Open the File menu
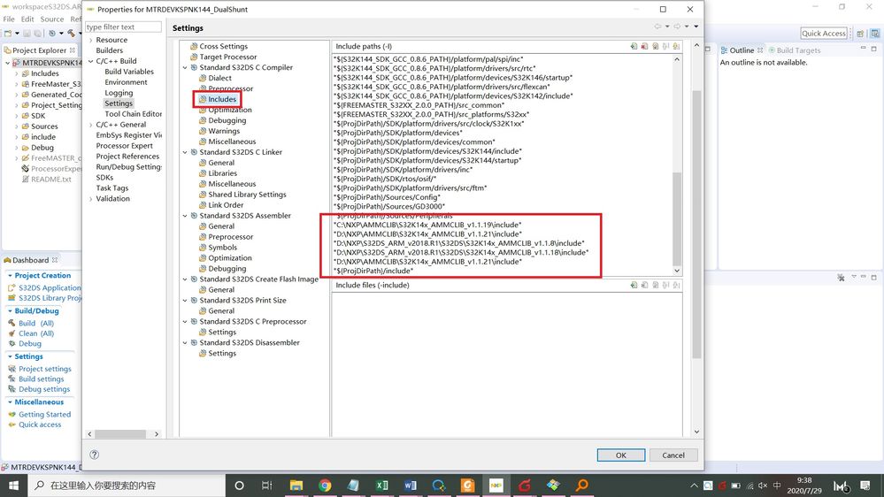This screenshot has height=497, width=884. [x=9, y=19]
